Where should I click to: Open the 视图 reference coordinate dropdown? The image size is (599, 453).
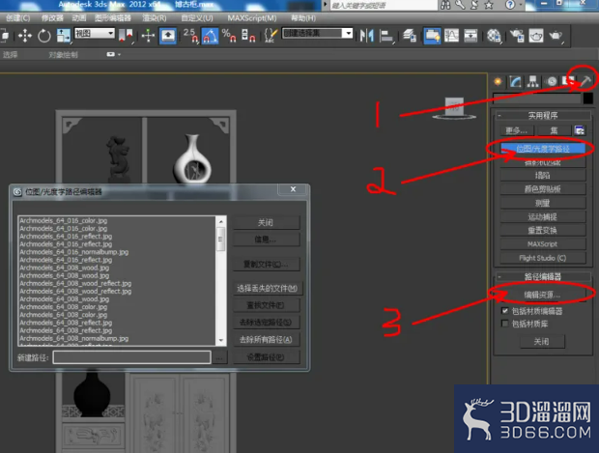[95, 33]
